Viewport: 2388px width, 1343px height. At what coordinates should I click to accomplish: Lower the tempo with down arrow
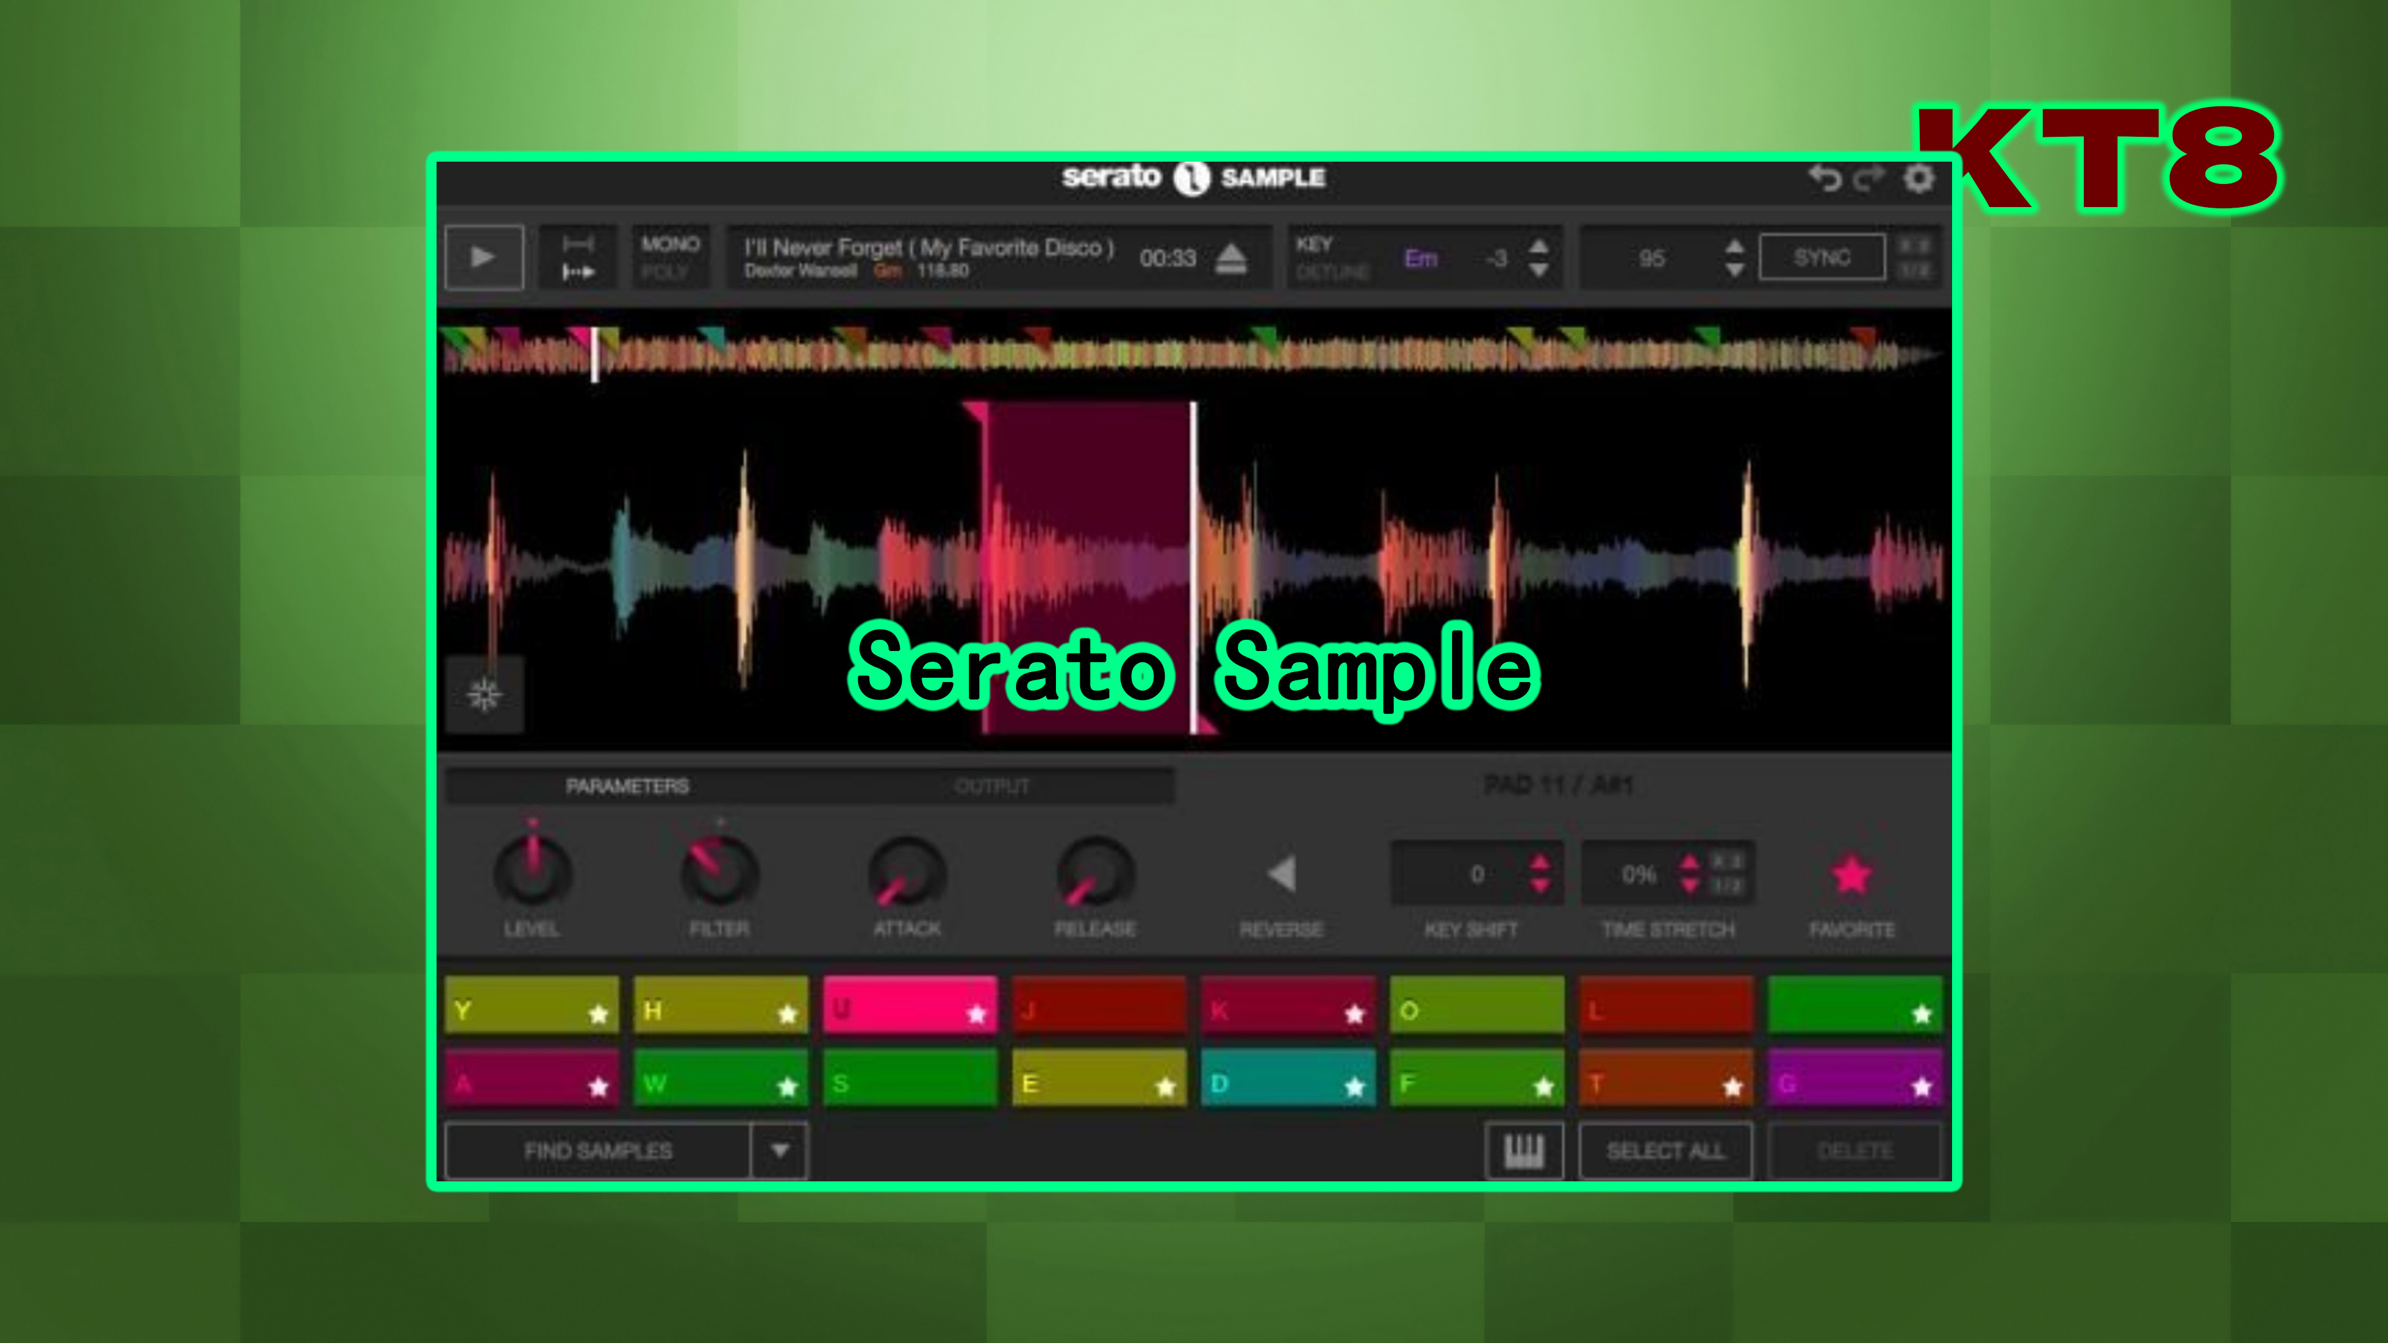1734,270
